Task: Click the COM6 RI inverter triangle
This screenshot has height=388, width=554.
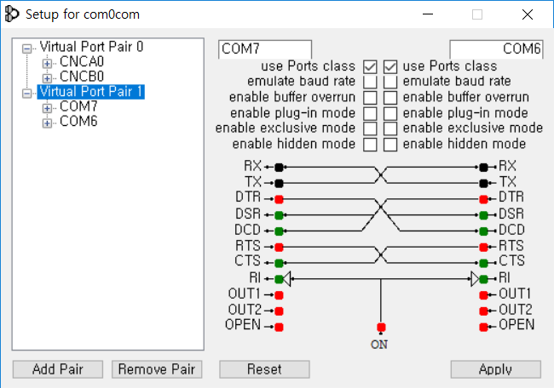Action: [476, 279]
